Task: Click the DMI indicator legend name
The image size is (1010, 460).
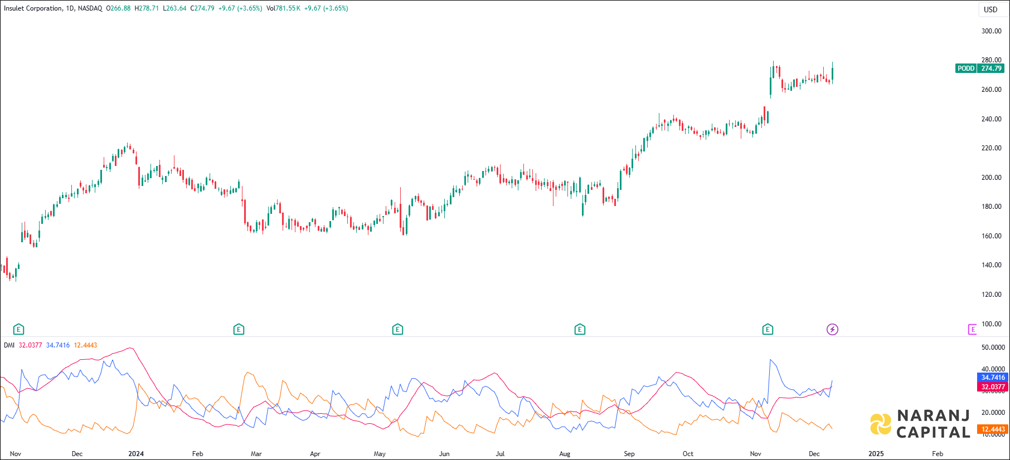Action: click(x=9, y=345)
